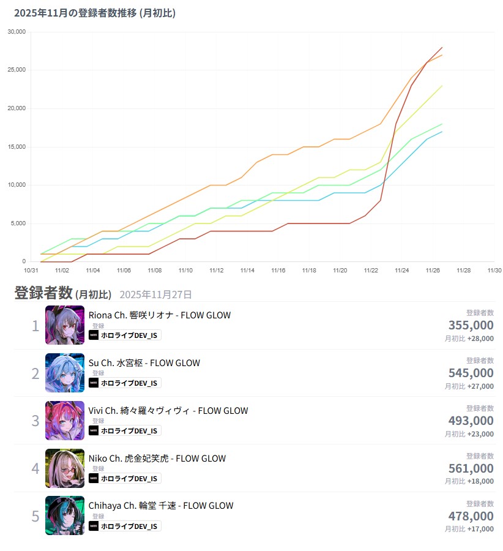Open Chihaya's channel avatar thumbnail
This screenshot has width=503, height=551.
pyautogui.click(x=64, y=515)
